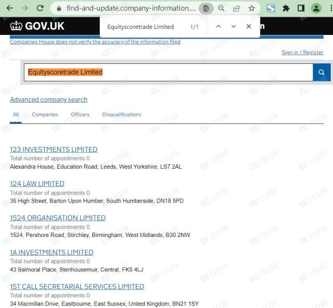
Task: Click the padlock site info icon
Action: (60, 9)
